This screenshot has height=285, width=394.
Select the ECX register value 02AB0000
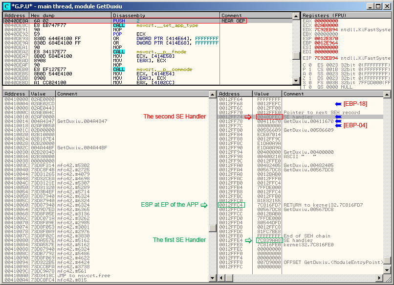[x=326, y=25]
